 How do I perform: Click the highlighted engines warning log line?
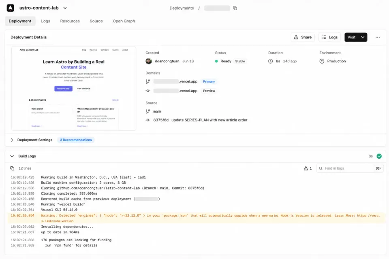196,218
